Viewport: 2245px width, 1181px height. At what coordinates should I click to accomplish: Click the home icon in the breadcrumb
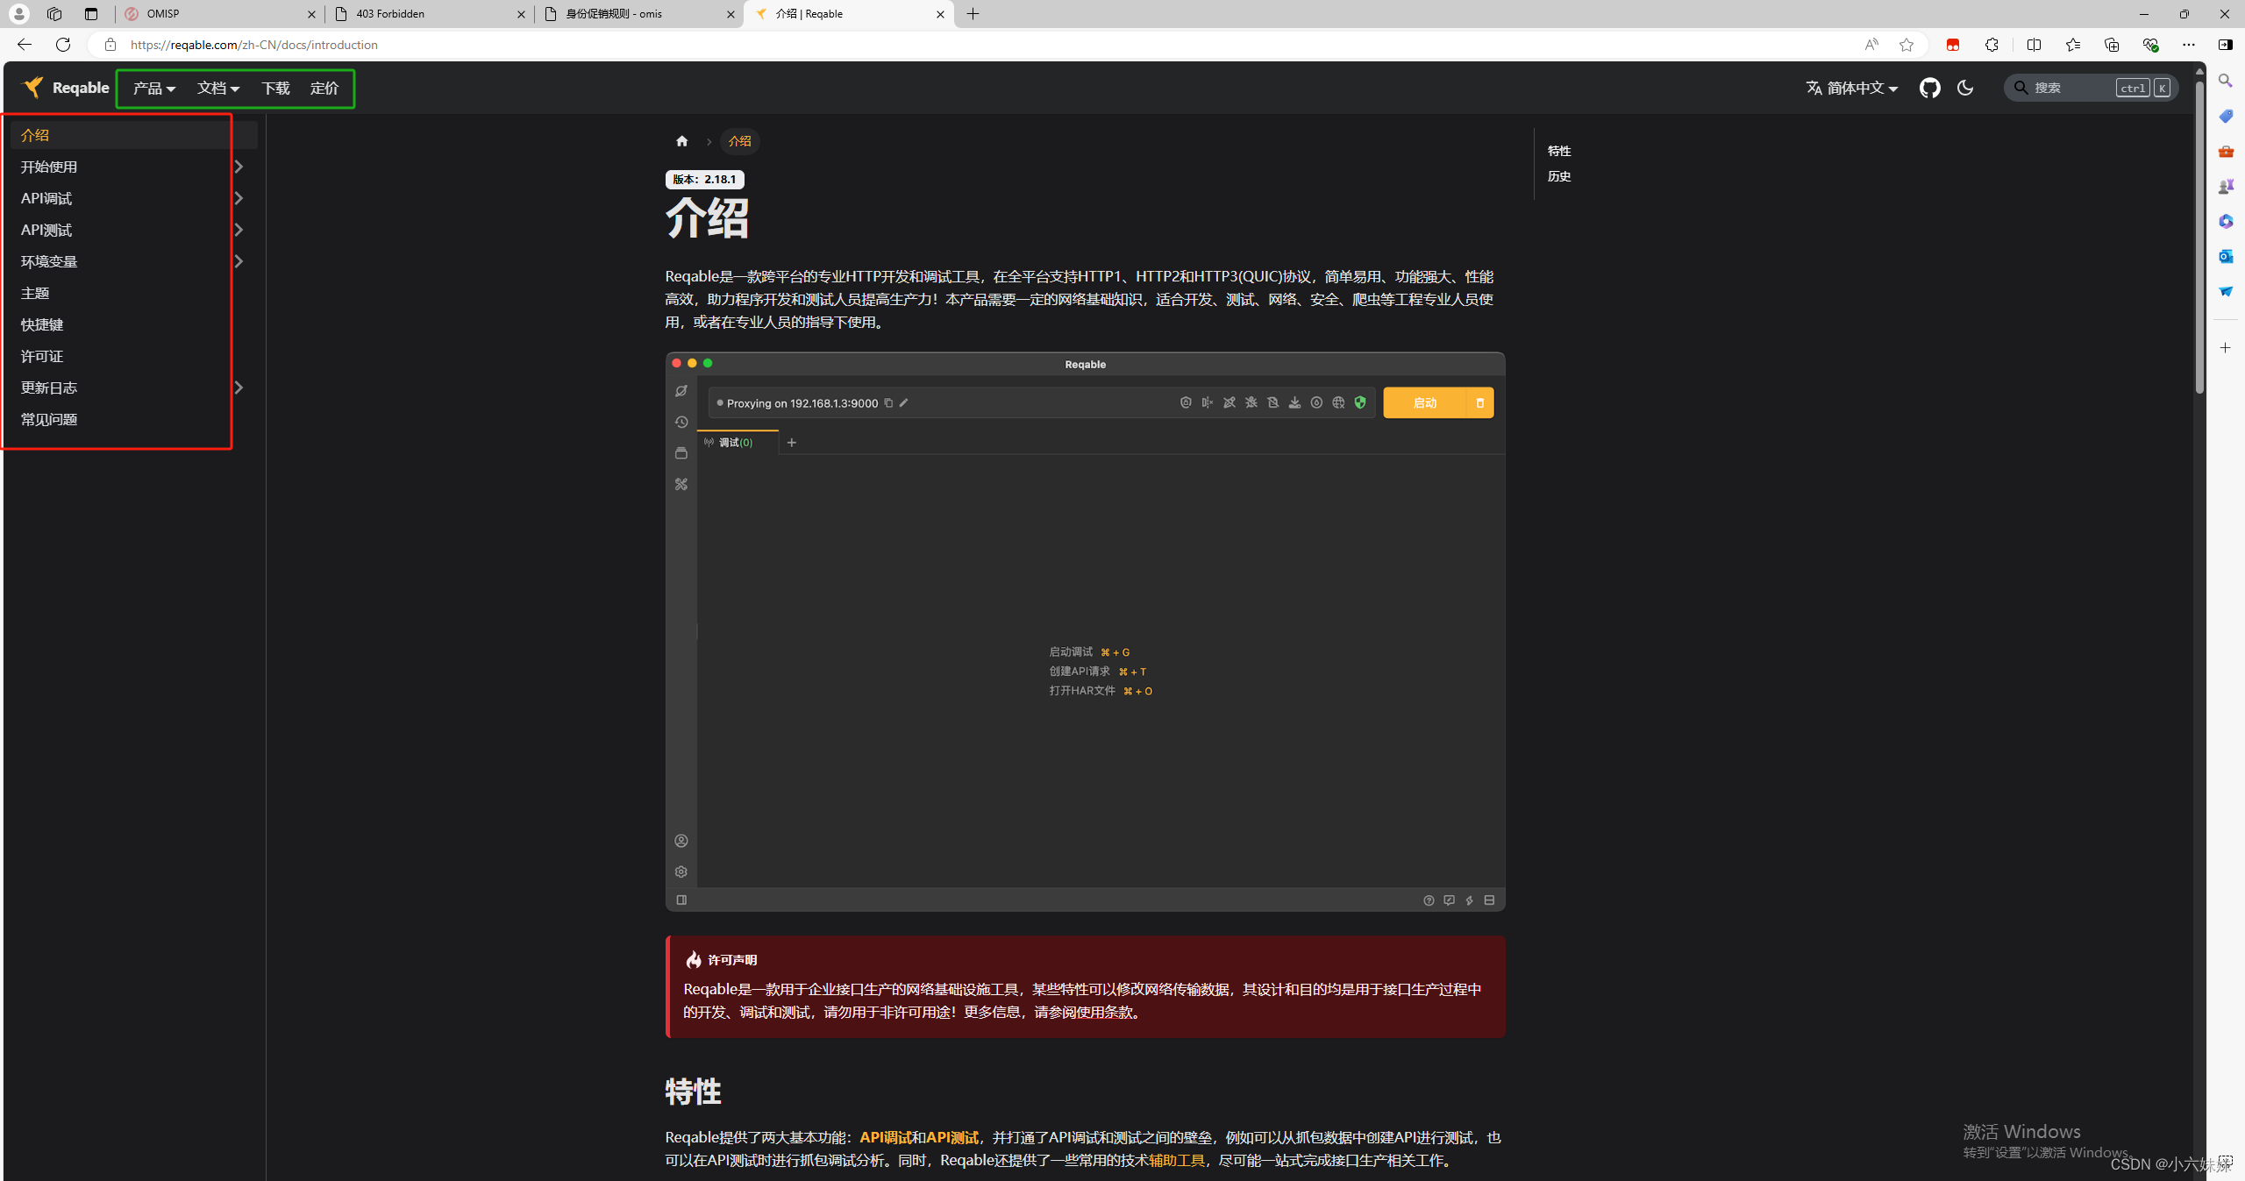coord(682,140)
